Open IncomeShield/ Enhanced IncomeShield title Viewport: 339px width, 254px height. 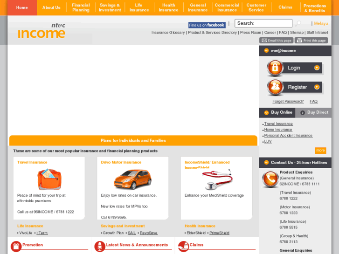[207, 165]
